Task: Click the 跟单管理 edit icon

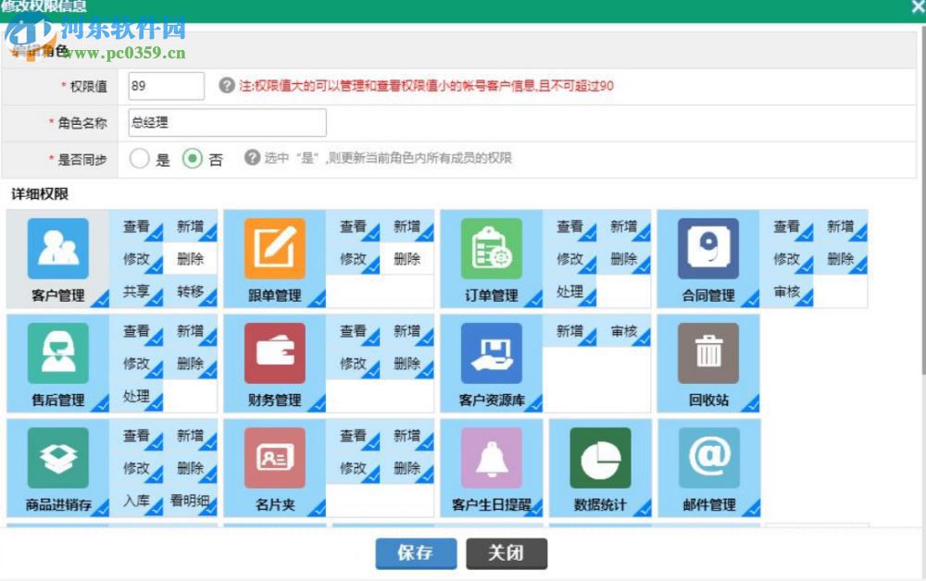Action: click(274, 248)
